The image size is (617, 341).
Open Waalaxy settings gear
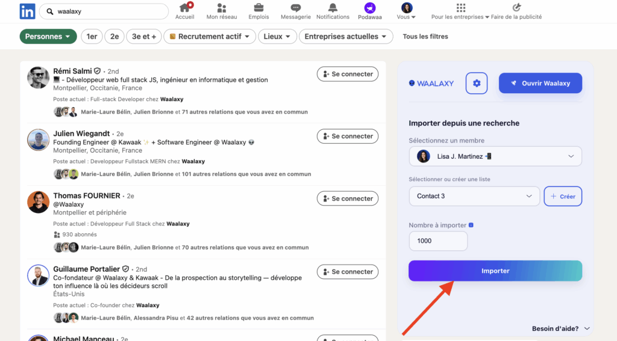[x=477, y=83]
